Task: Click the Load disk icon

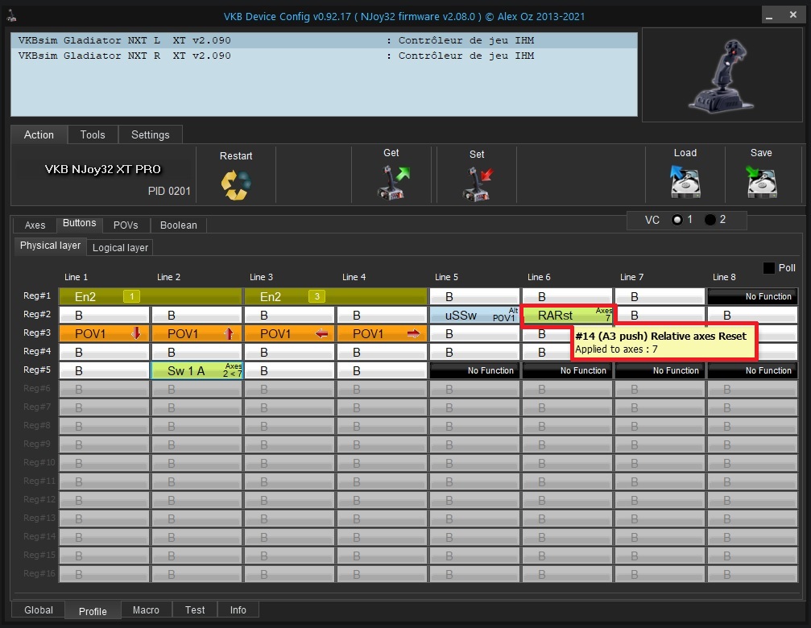Action: [685, 181]
